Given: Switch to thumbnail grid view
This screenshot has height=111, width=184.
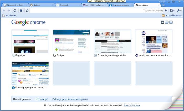Looking at the screenshot, I should pyautogui.click(x=162, y=22).
